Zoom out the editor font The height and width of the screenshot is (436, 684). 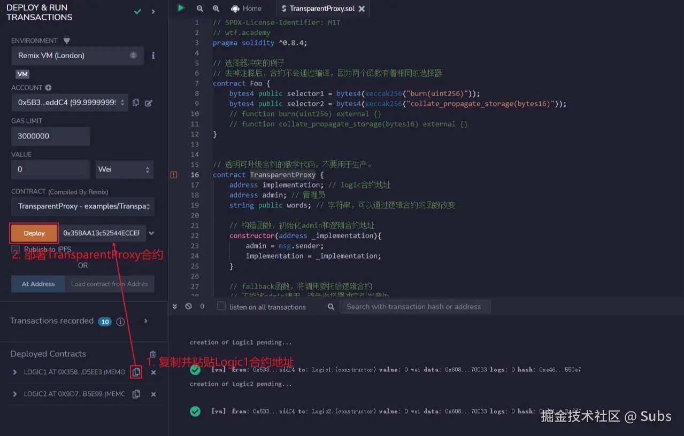pos(199,9)
